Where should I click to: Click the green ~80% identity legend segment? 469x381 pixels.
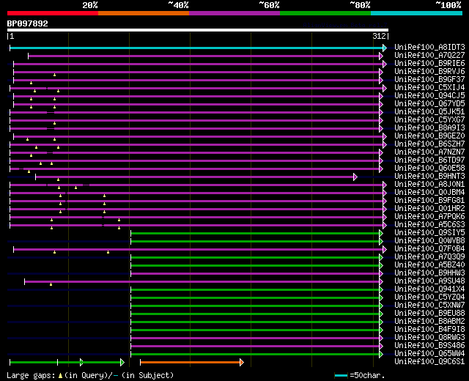click(325, 12)
